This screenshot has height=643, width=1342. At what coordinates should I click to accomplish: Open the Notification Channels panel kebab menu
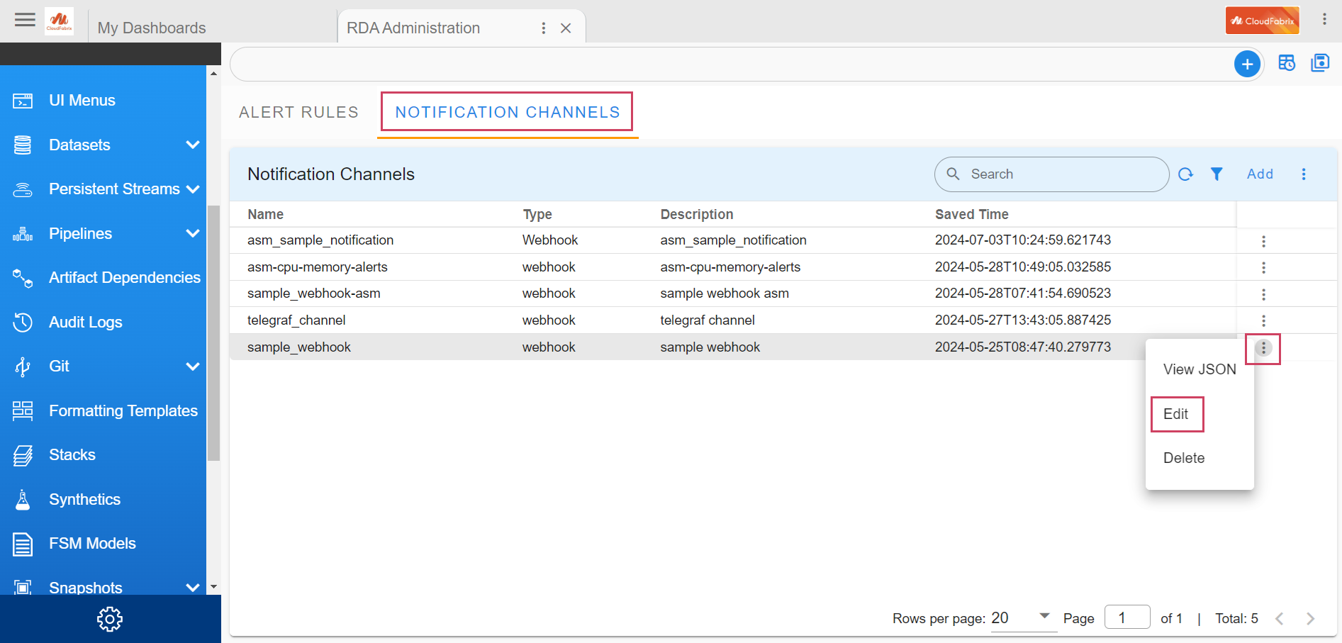(x=1304, y=174)
